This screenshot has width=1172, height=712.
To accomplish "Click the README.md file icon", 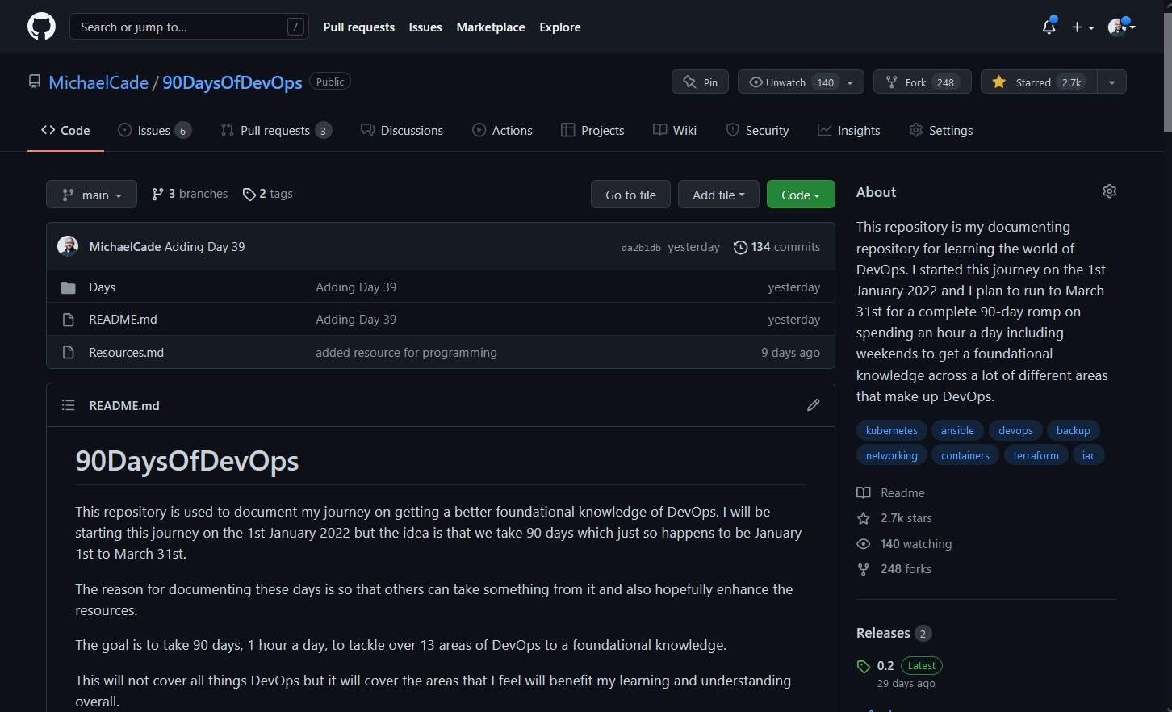I will coord(68,319).
